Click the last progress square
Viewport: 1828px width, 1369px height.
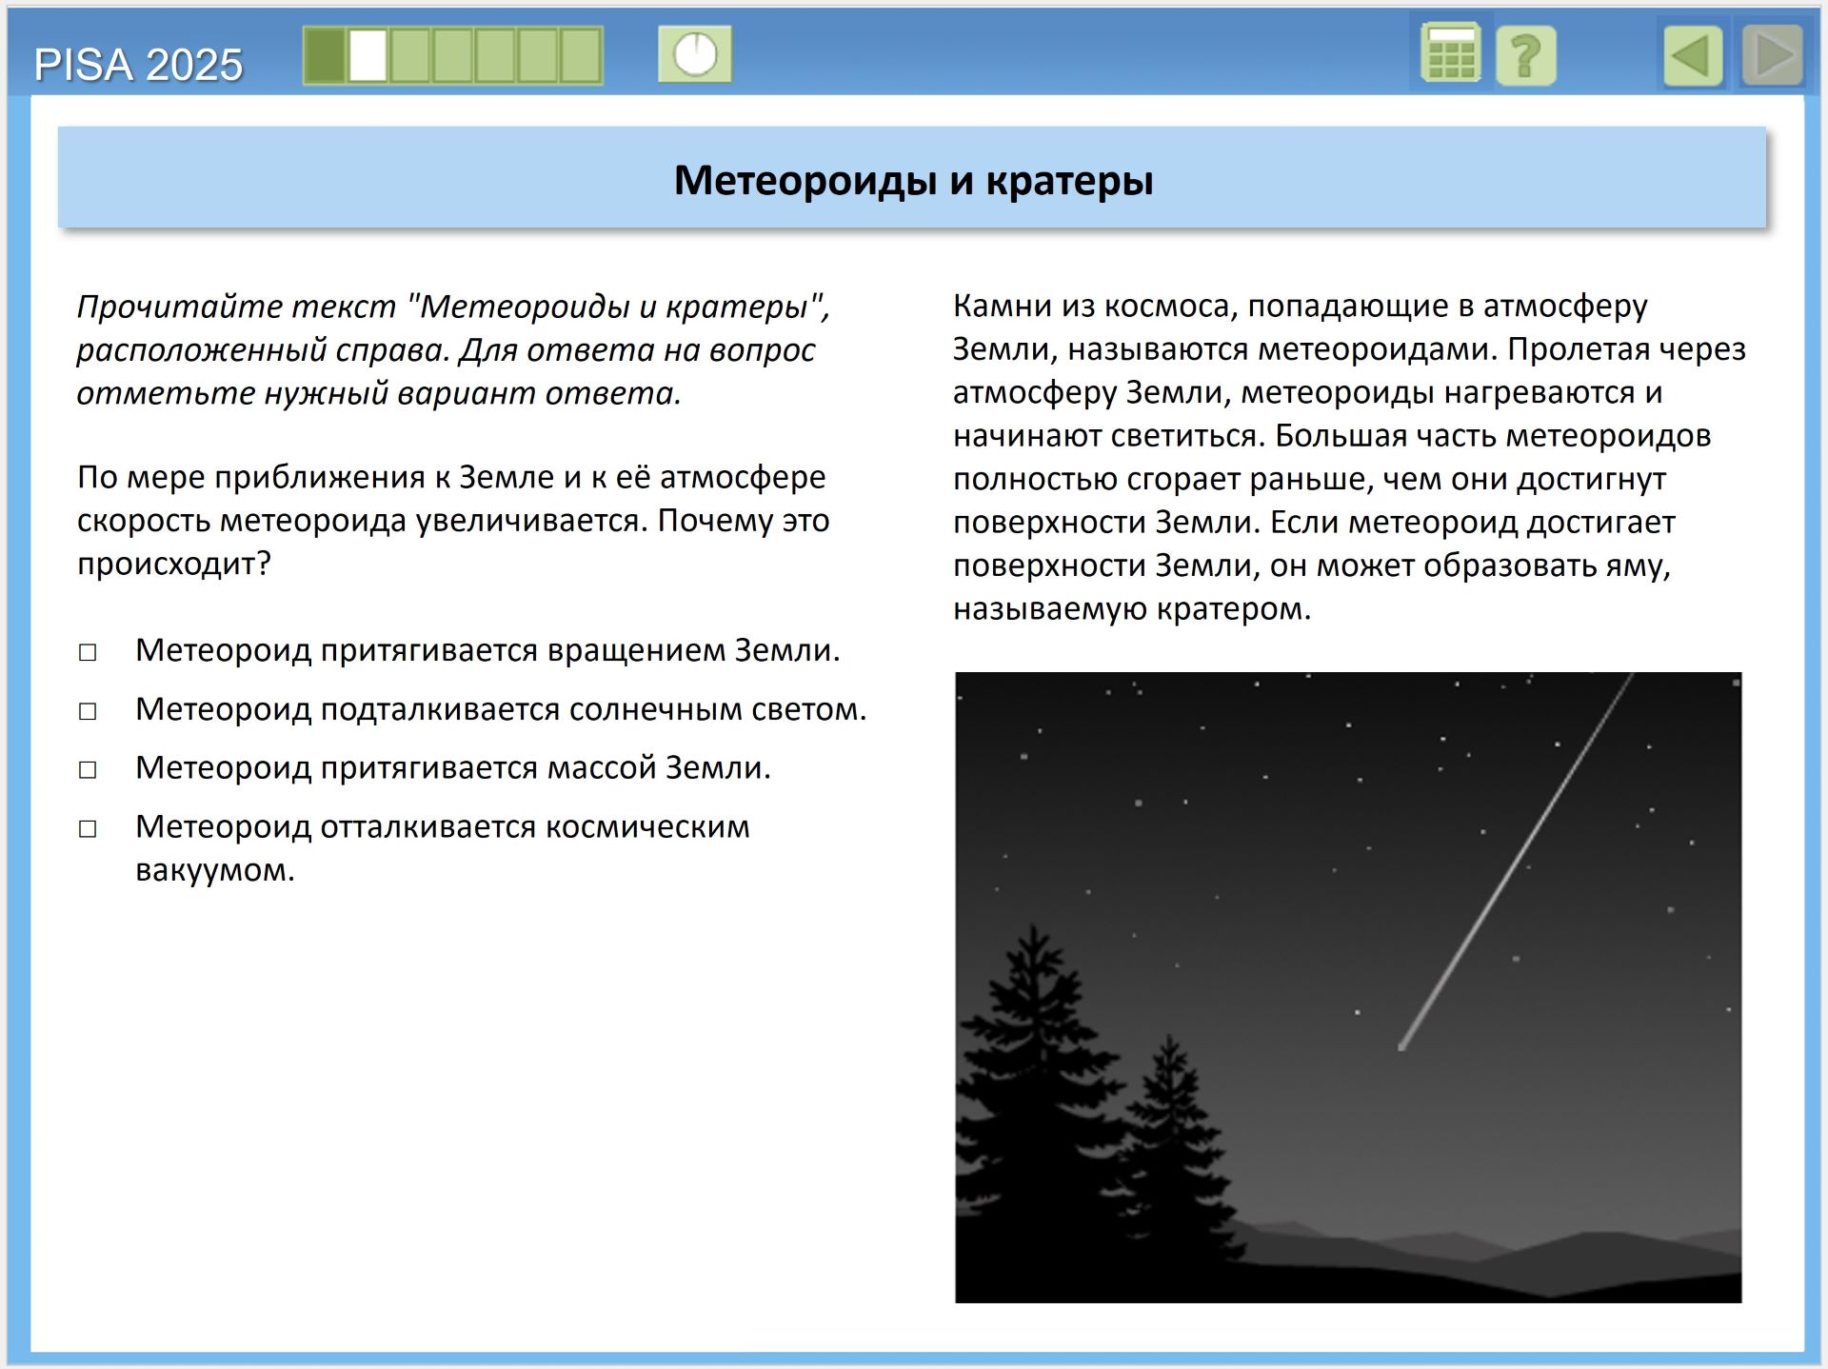pos(580,55)
